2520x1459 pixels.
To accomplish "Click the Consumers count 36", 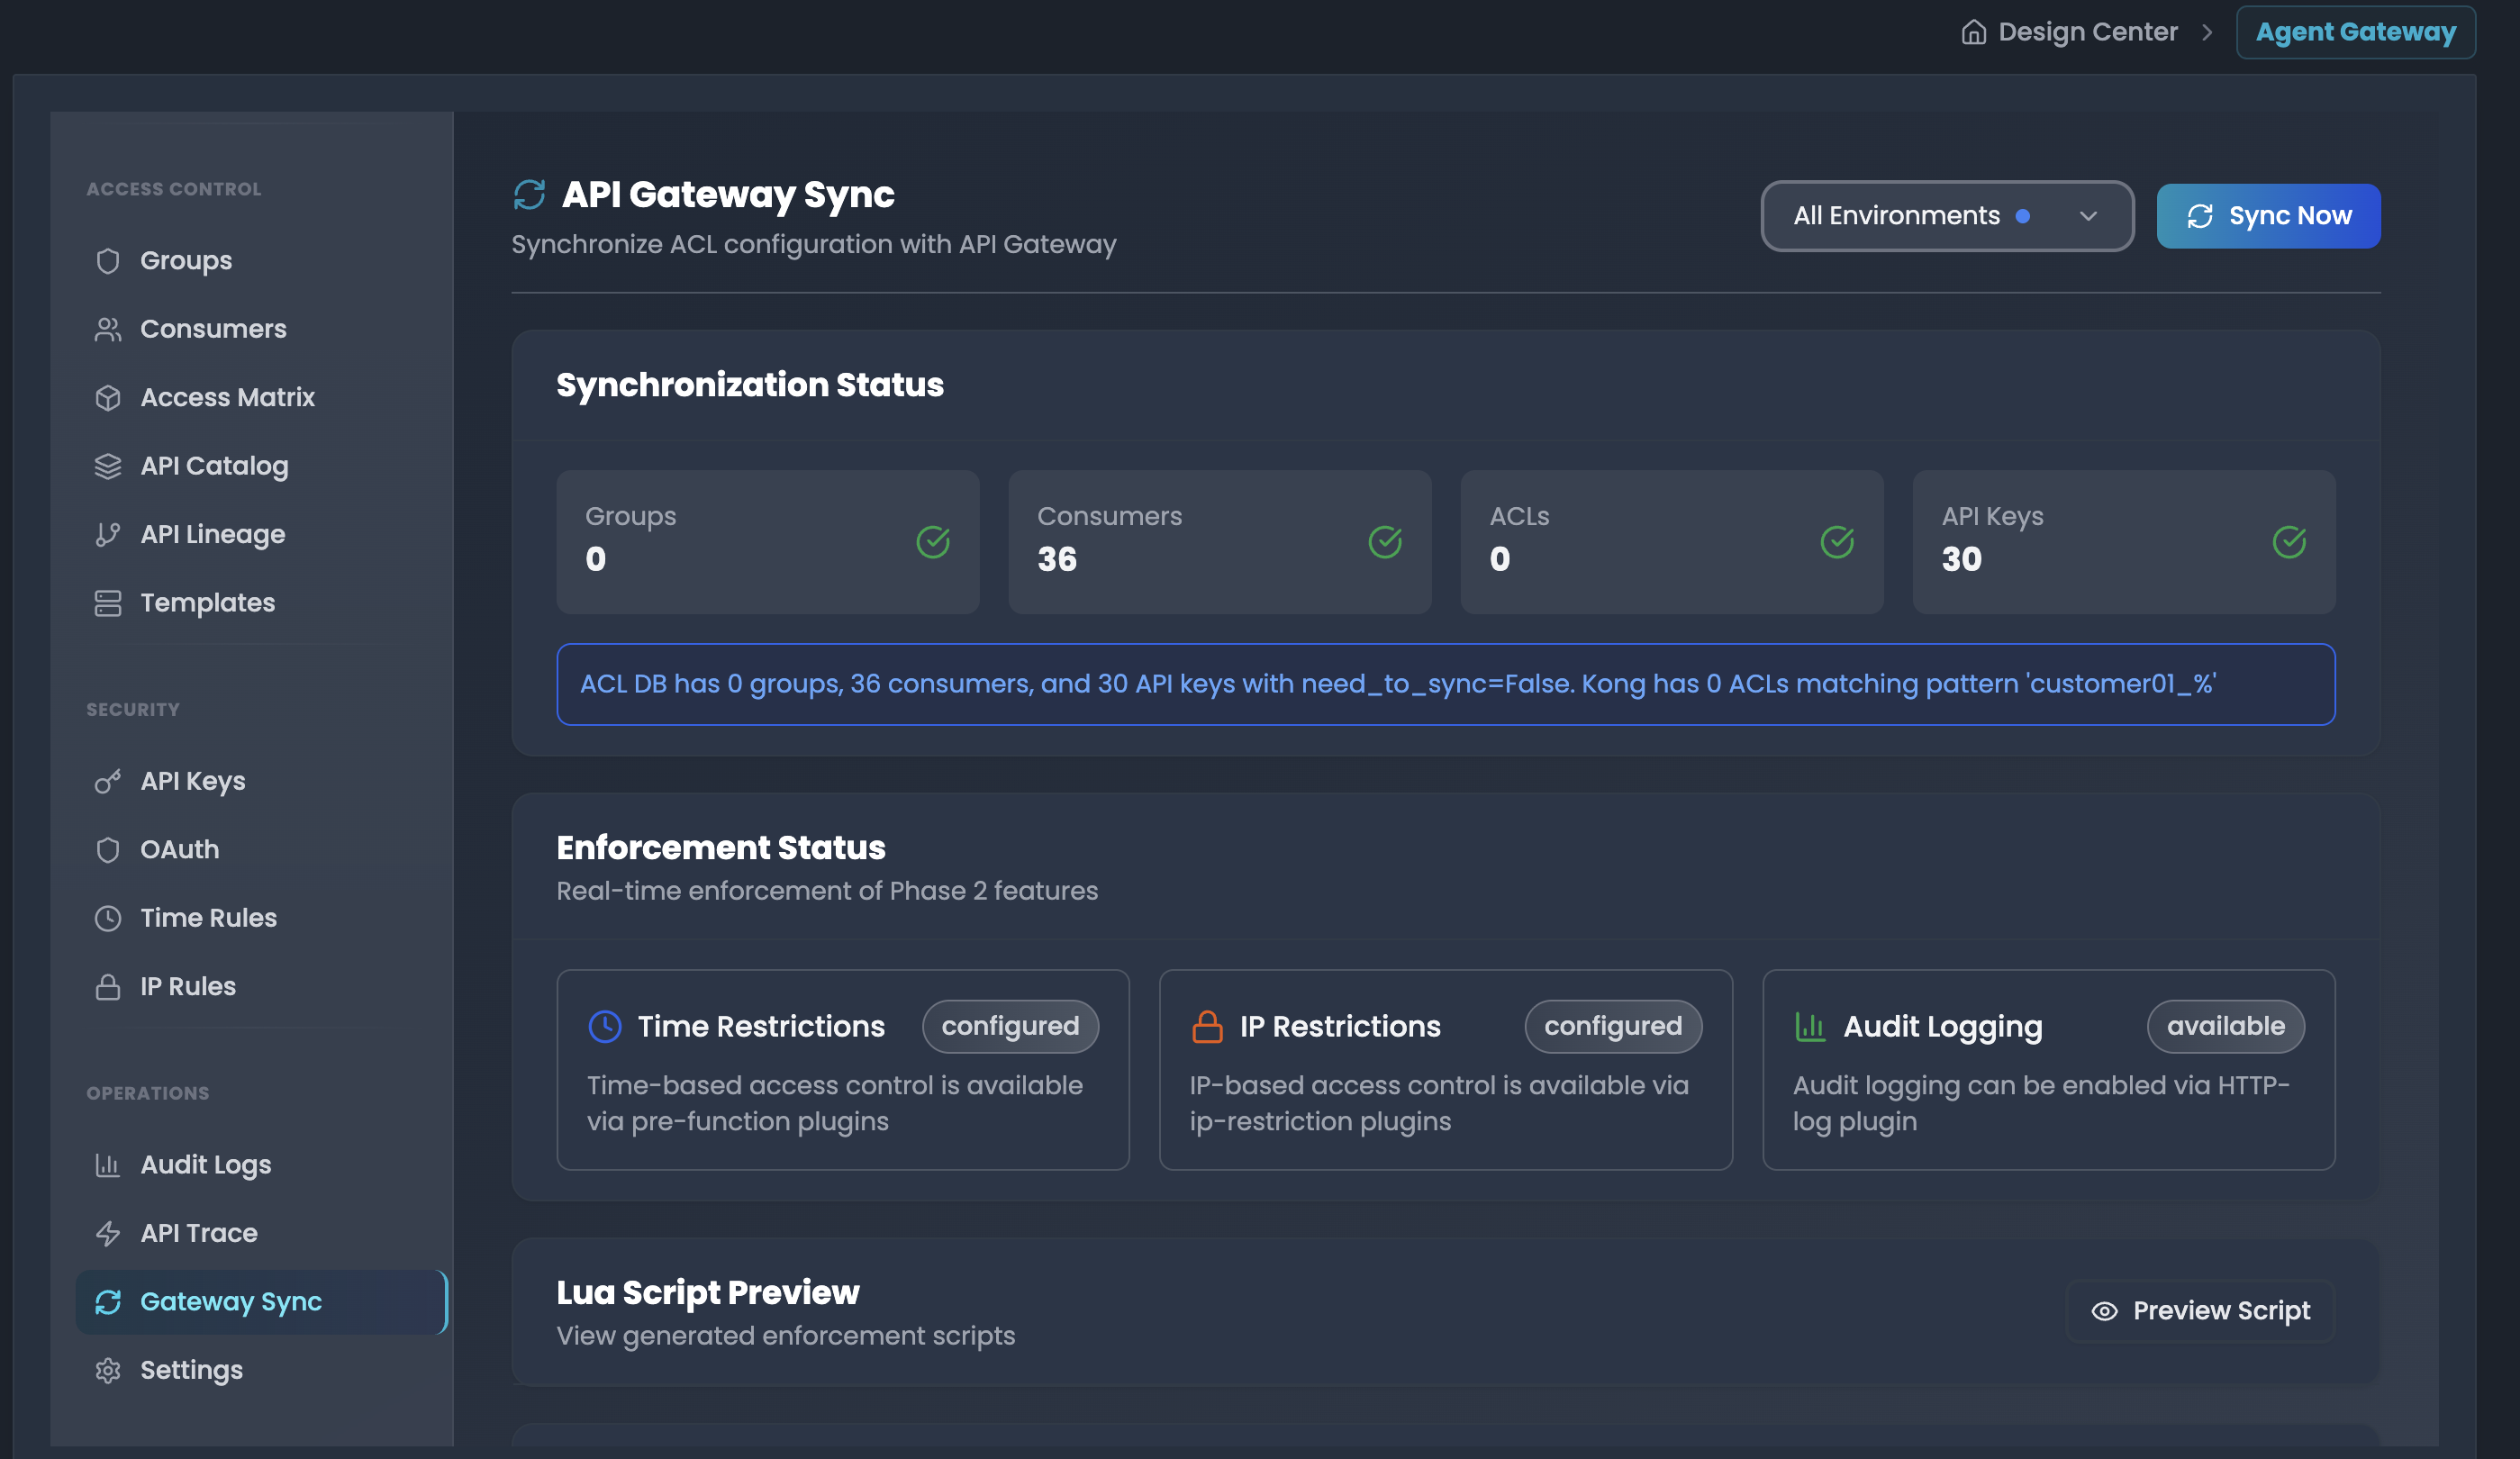I will [1057, 559].
